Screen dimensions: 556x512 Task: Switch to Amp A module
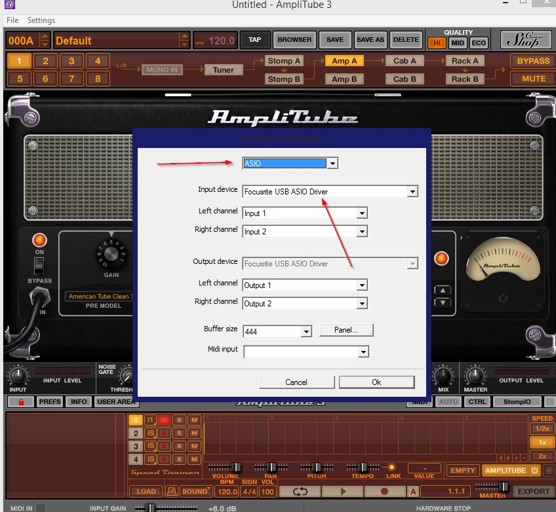pyautogui.click(x=344, y=61)
